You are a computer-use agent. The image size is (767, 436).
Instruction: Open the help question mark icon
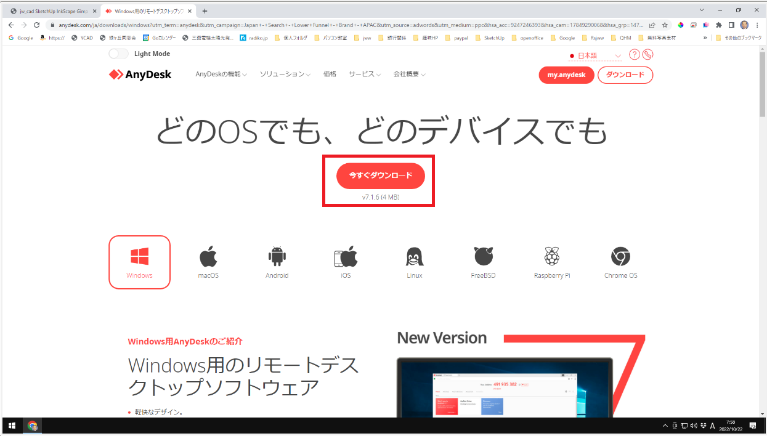pyautogui.click(x=635, y=55)
